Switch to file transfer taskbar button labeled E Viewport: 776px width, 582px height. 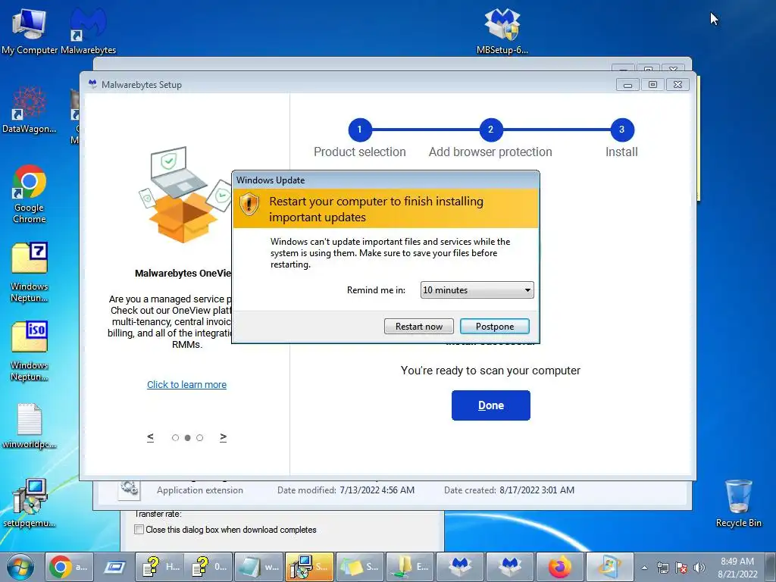click(x=410, y=567)
